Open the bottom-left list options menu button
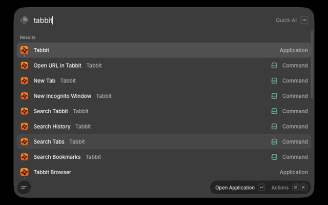The image size is (328, 205). [x=24, y=187]
